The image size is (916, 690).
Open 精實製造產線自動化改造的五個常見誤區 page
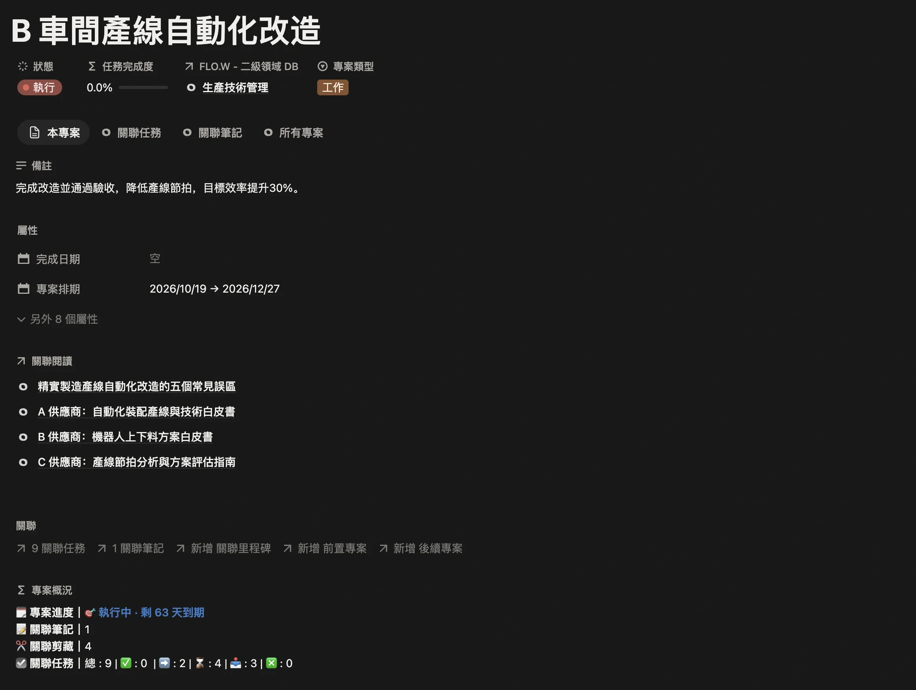(137, 387)
